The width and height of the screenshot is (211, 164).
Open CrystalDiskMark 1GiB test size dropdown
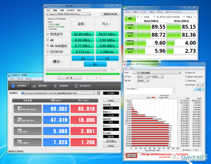tap(149, 17)
